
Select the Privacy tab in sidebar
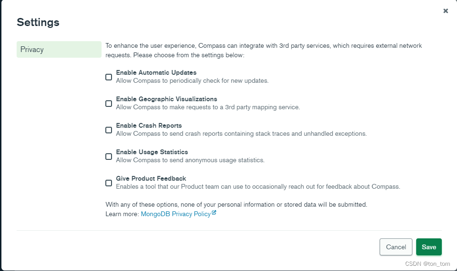(59, 50)
